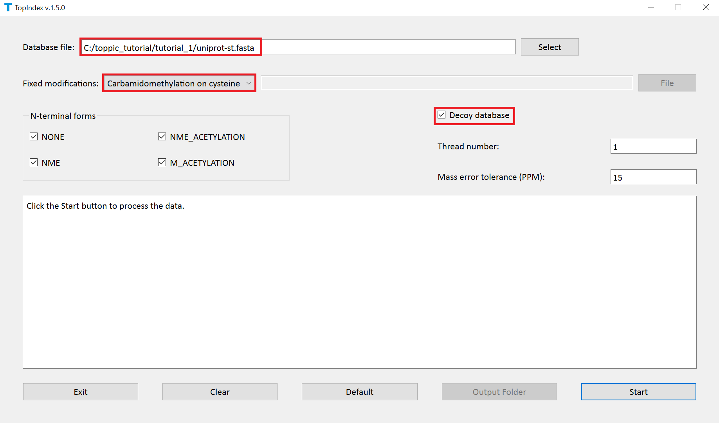Viewport: 719px width, 423px height.
Task: Open the Fixed modifications dropdown
Action: [x=179, y=83]
